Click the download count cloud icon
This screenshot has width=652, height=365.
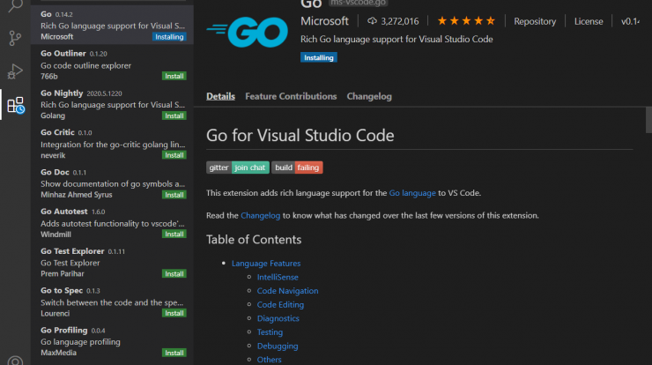(372, 21)
